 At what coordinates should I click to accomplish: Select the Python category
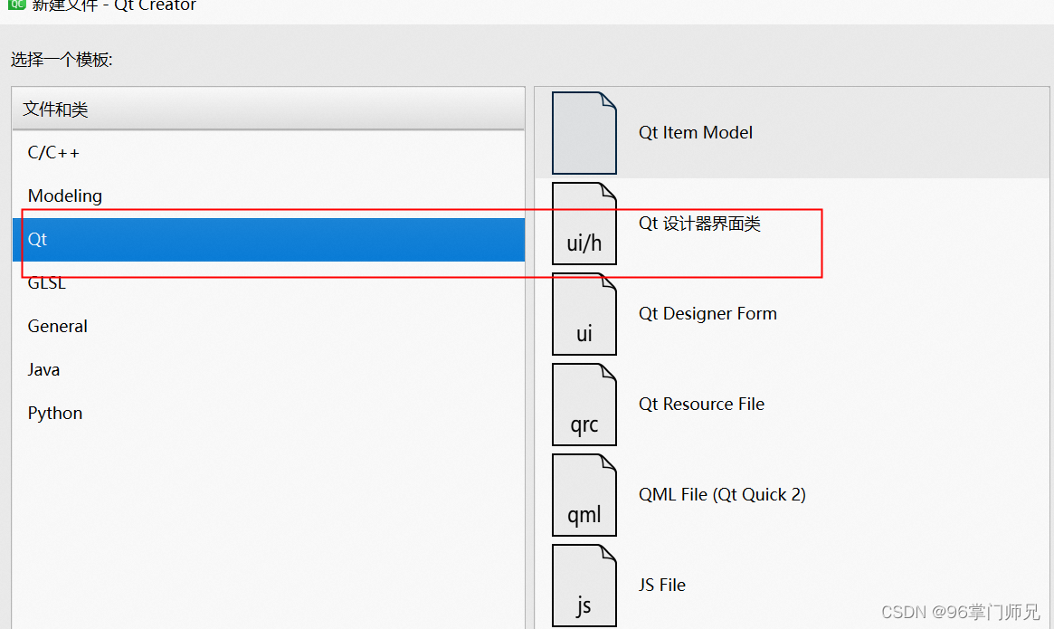pyautogui.click(x=54, y=413)
